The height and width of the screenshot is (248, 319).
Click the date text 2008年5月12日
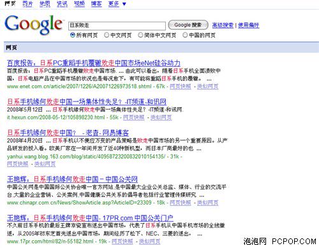[x=25, y=110]
